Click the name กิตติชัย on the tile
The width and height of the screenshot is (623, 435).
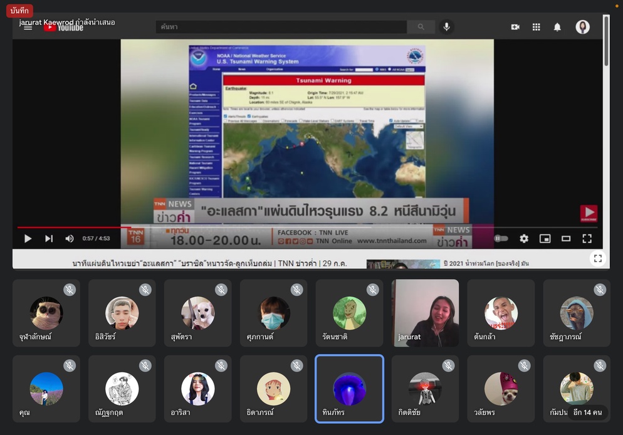[x=409, y=413]
